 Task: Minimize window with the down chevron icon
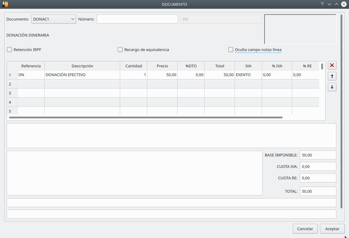(x=329, y=4)
